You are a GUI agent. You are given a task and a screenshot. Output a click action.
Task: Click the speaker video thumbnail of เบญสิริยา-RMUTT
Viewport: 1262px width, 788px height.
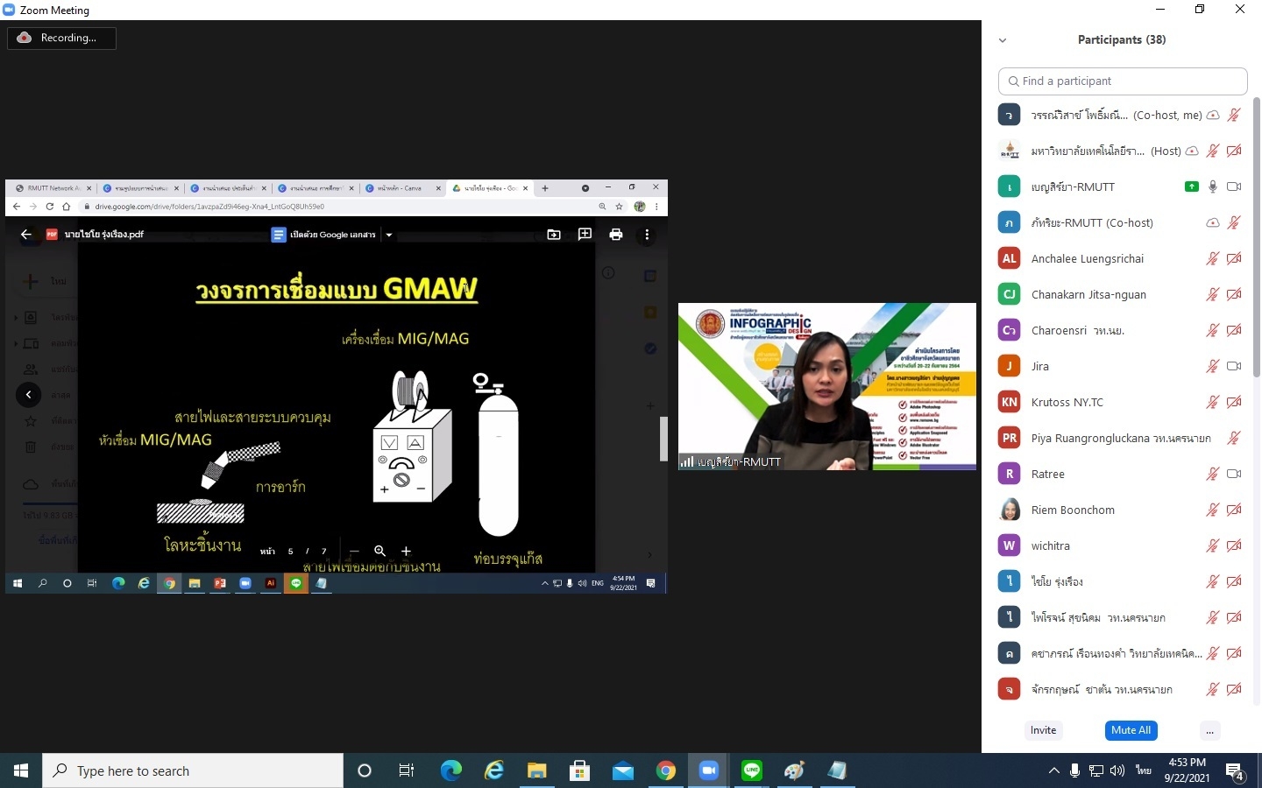tap(826, 386)
